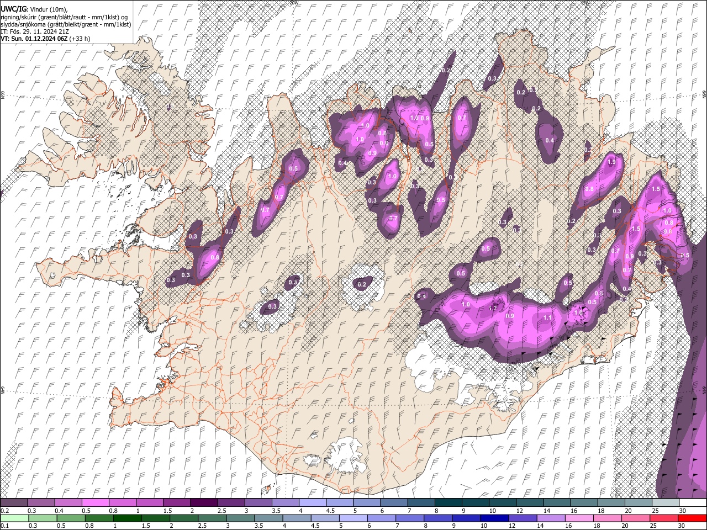Click the '1.9' snowfall value label
This screenshot has width=707, height=530.
pyautogui.click(x=611, y=162)
